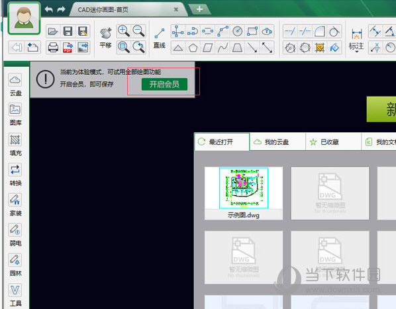
Task: Click the redo arrow in title bar
Action: (x=61, y=9)
